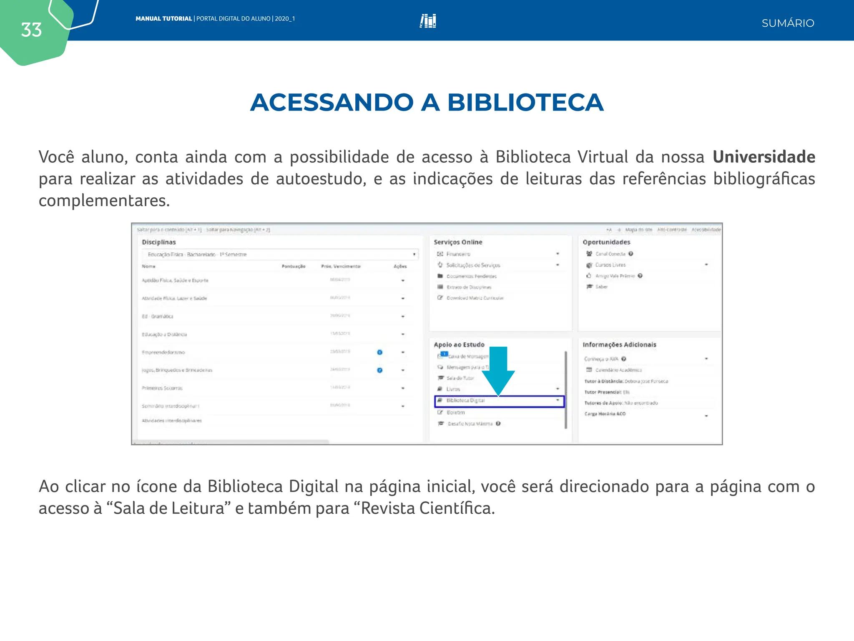
Task: Click the blue notification badge on Empreendedorismo row
Action: (379, 352)
